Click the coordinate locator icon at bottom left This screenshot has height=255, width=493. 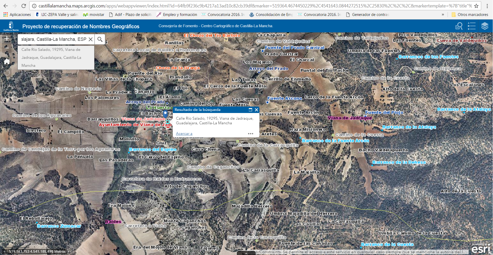point(5,251)
